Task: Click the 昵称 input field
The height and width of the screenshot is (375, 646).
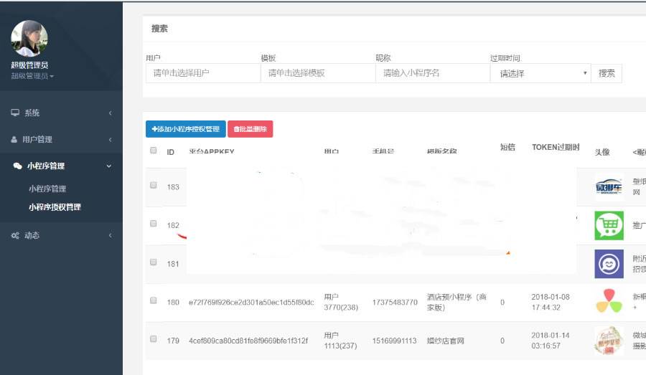Action: [432, 73]
